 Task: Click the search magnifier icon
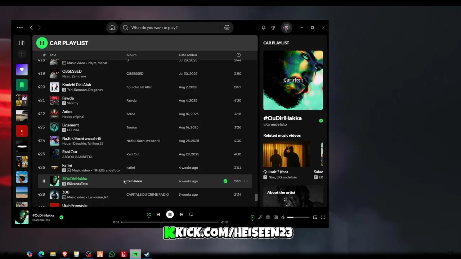(x=125, y=28)
